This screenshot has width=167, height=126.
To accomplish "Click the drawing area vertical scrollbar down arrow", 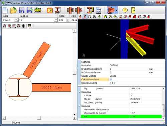I will click(x=74, y=114).
